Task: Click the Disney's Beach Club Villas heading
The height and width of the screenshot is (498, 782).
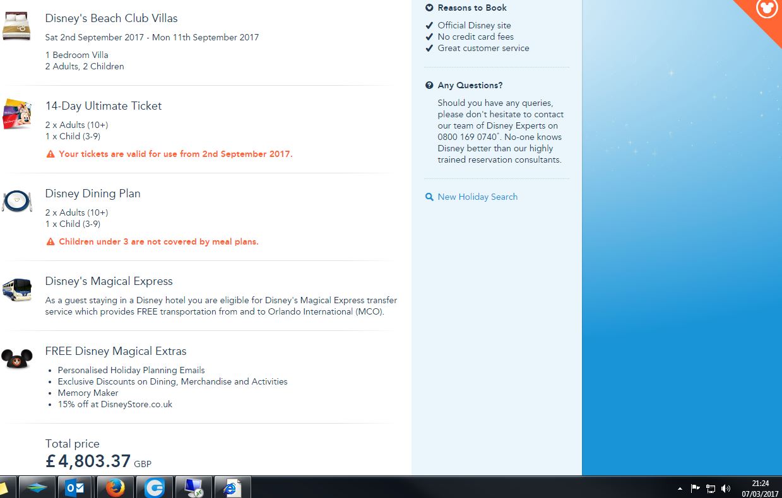Action: (x=111, y=18)
